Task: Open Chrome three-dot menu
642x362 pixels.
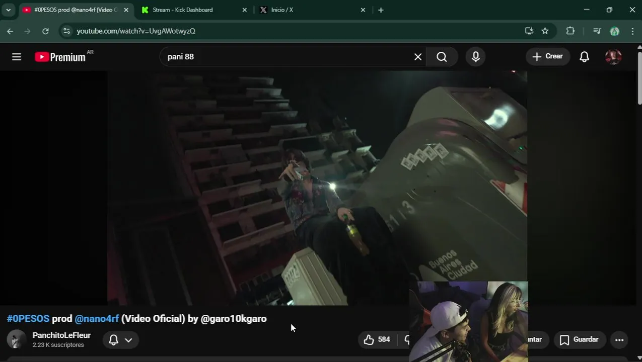Action: click(632, 31)
